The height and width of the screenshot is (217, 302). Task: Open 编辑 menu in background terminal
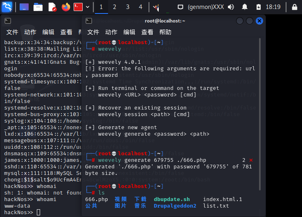pyautogui.click(x=48, y=32)
